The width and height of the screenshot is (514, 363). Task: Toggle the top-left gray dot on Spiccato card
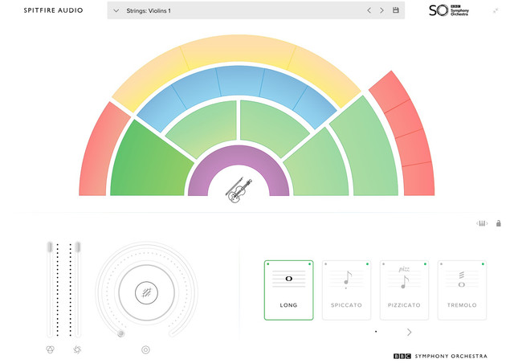click(x=326, y=264)
